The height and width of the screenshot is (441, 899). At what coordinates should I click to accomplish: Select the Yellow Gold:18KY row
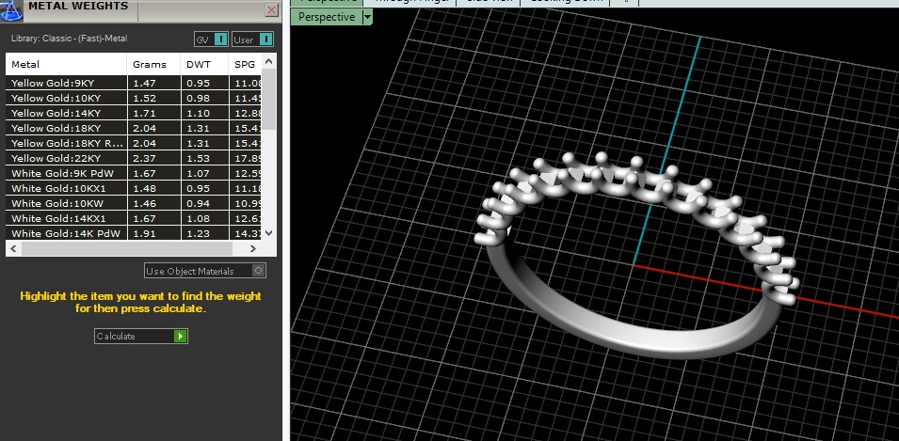(134, 128)
